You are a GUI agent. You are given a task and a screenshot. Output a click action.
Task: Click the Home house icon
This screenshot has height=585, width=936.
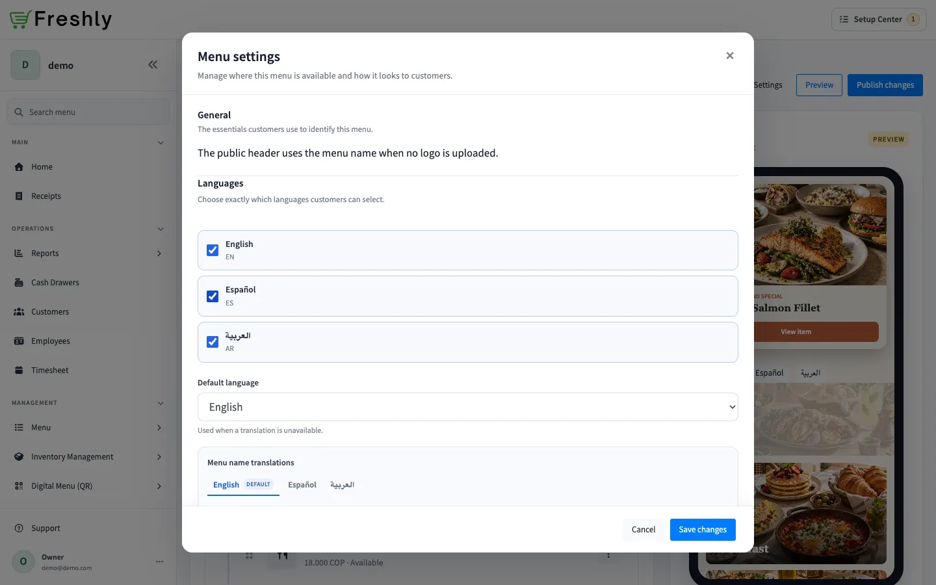19,167
